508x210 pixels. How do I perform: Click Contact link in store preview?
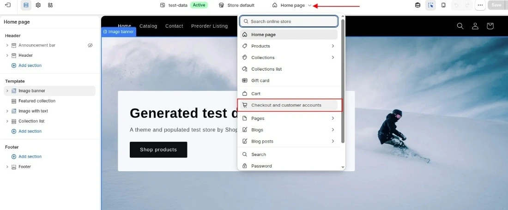(x=174, y=26)
